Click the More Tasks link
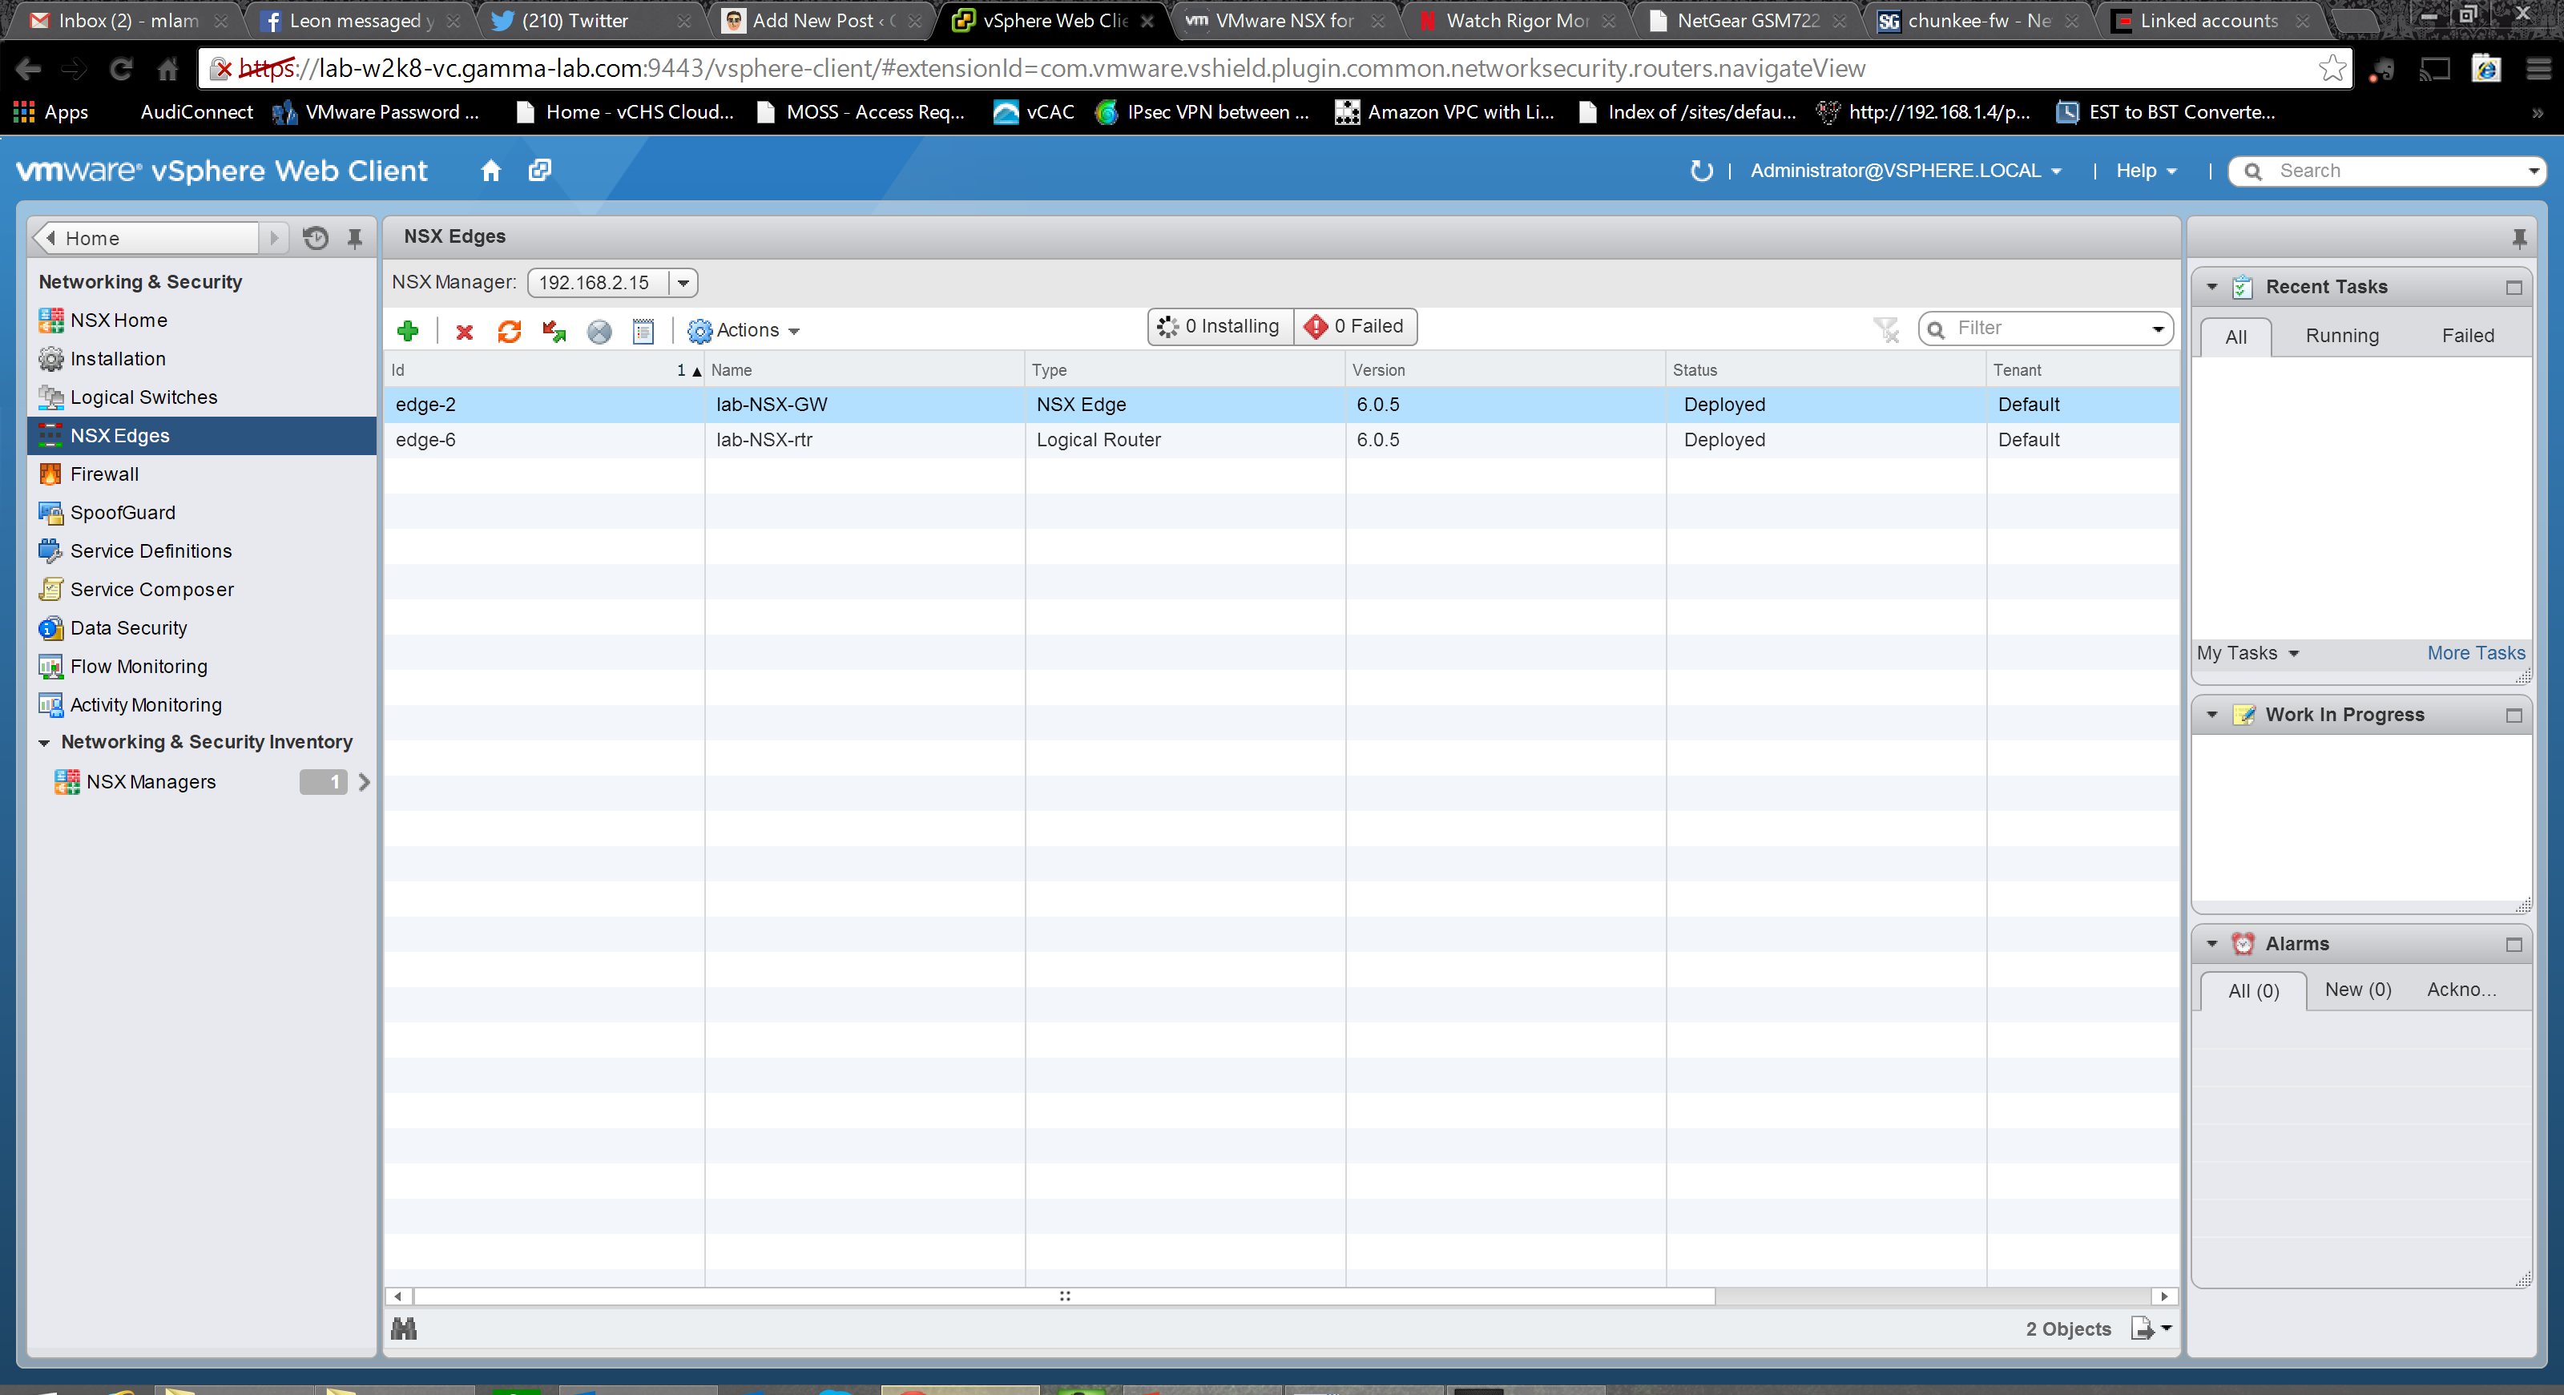 coord(2475,653)
